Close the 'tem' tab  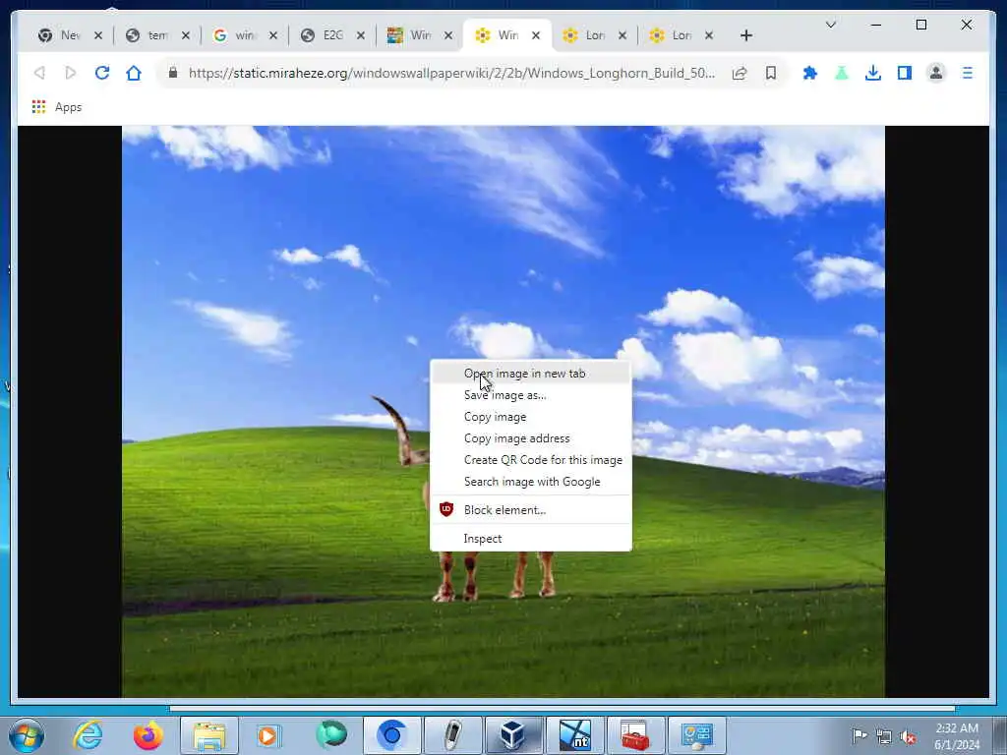[x=186, y=35]
